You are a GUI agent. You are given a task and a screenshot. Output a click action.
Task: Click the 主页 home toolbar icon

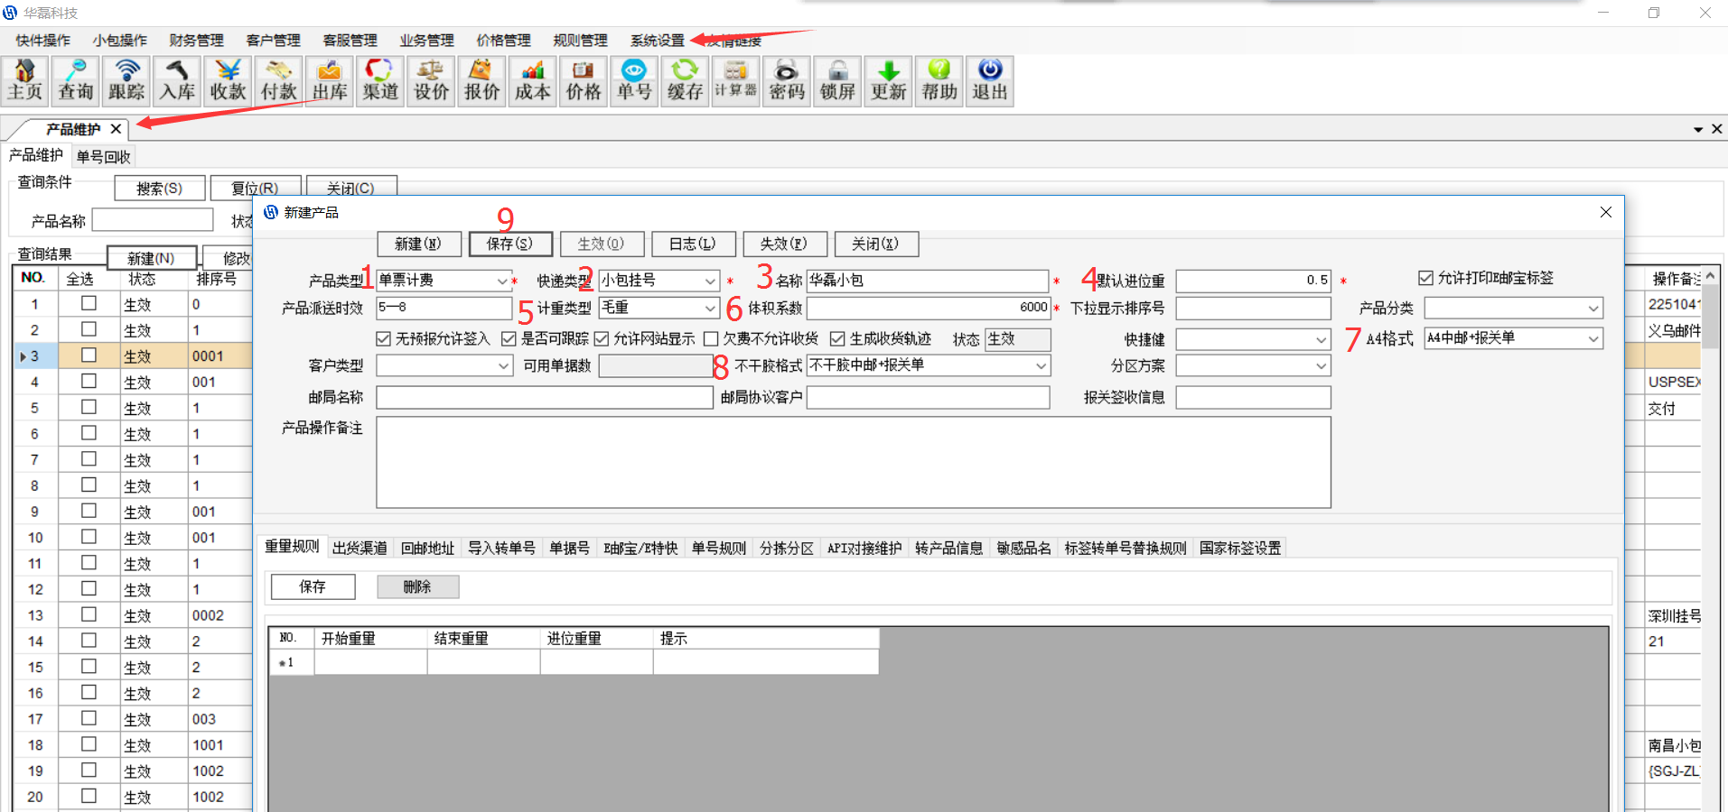25,81
